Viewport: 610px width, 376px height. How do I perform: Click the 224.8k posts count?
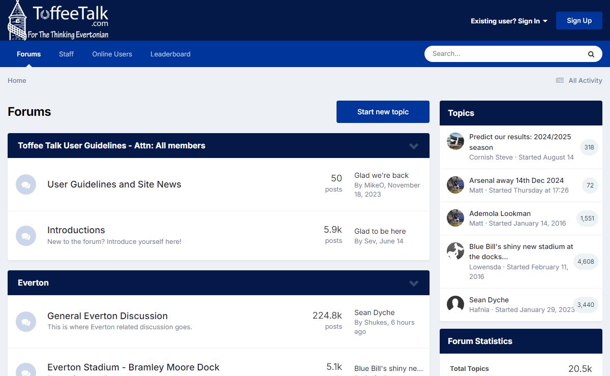point(327,316)
